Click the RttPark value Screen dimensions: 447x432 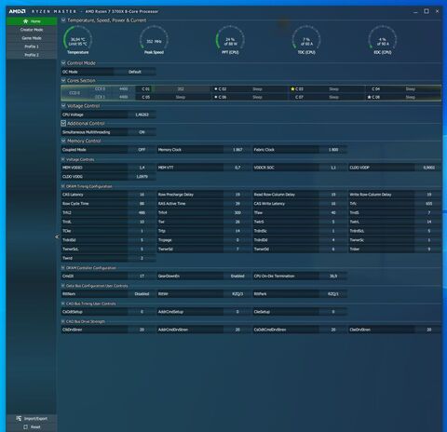coord(333,293)
